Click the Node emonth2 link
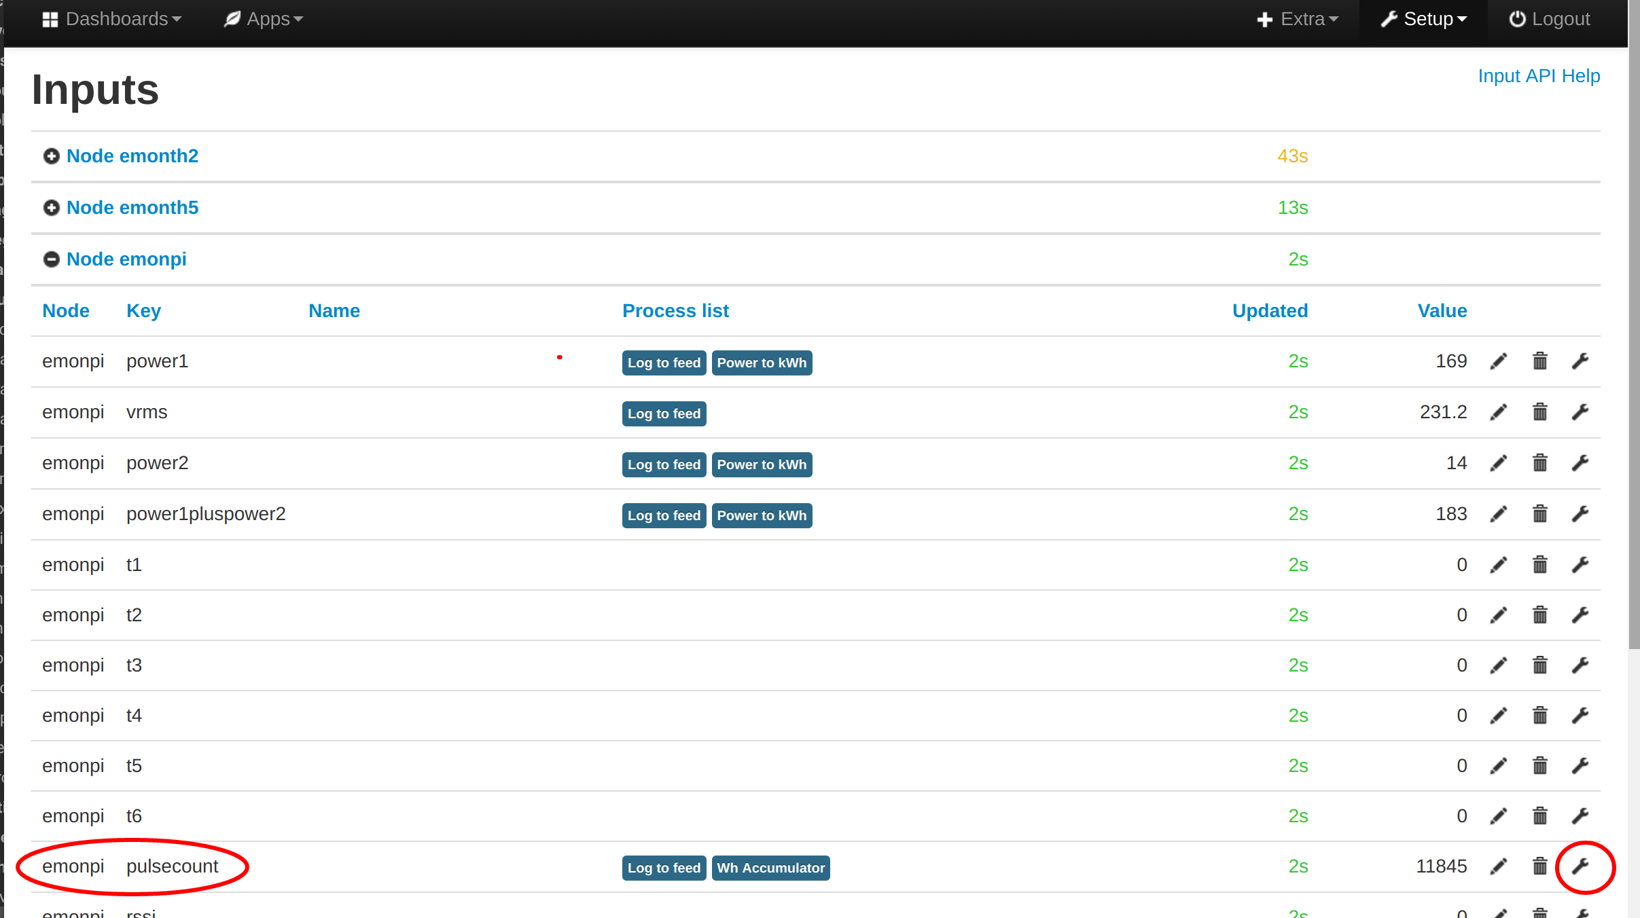Viewport: 1640px width, 918px height. tap(132, 156)
